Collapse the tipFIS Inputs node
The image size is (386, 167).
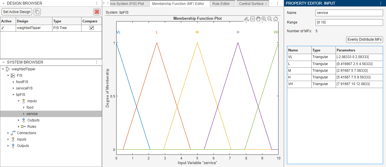(19, 101)
